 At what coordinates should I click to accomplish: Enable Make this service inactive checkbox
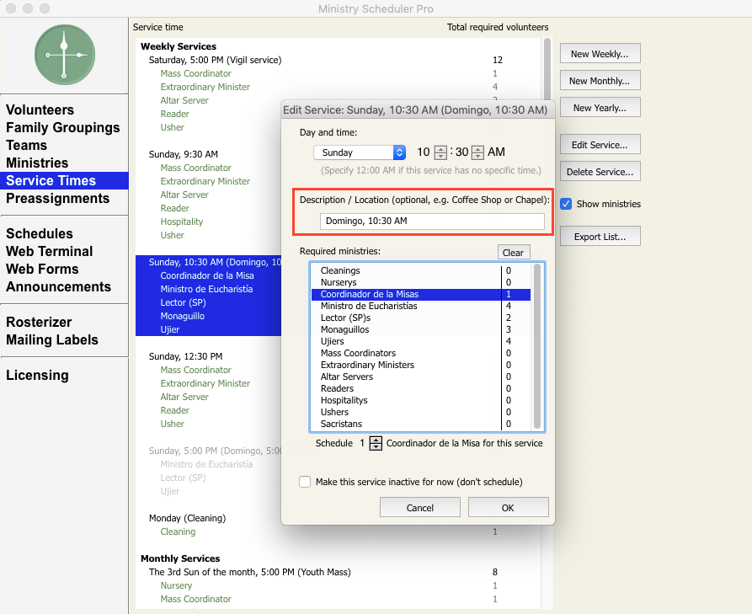(305, 482)
